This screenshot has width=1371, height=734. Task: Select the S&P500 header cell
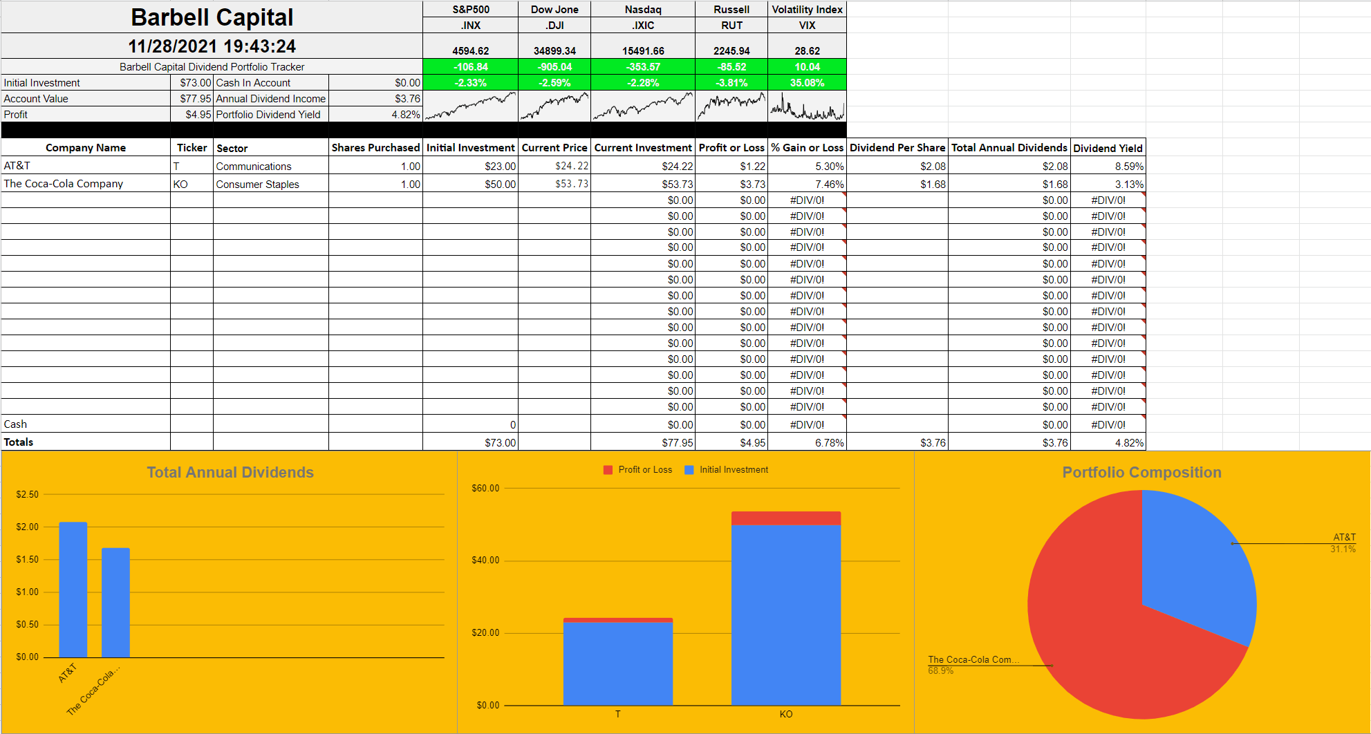pos(471,9)
